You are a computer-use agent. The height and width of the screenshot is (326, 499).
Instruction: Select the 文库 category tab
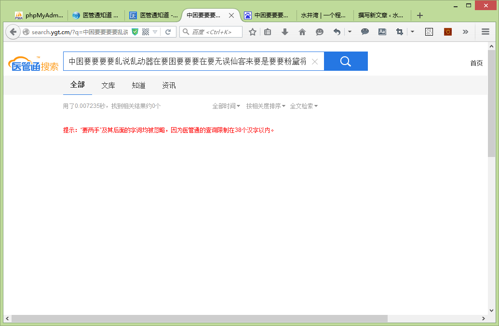(x=108, y=85)
